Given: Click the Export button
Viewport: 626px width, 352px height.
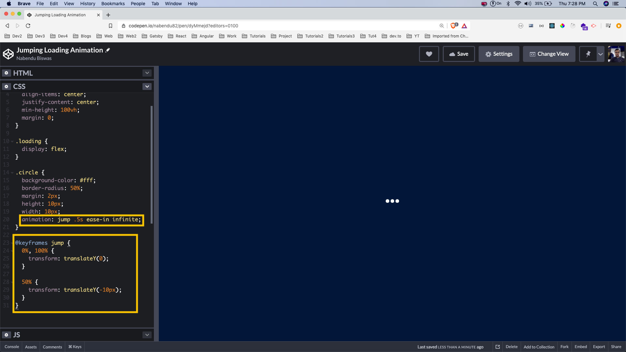Looking at the screenshot, I should coord(599,347).
